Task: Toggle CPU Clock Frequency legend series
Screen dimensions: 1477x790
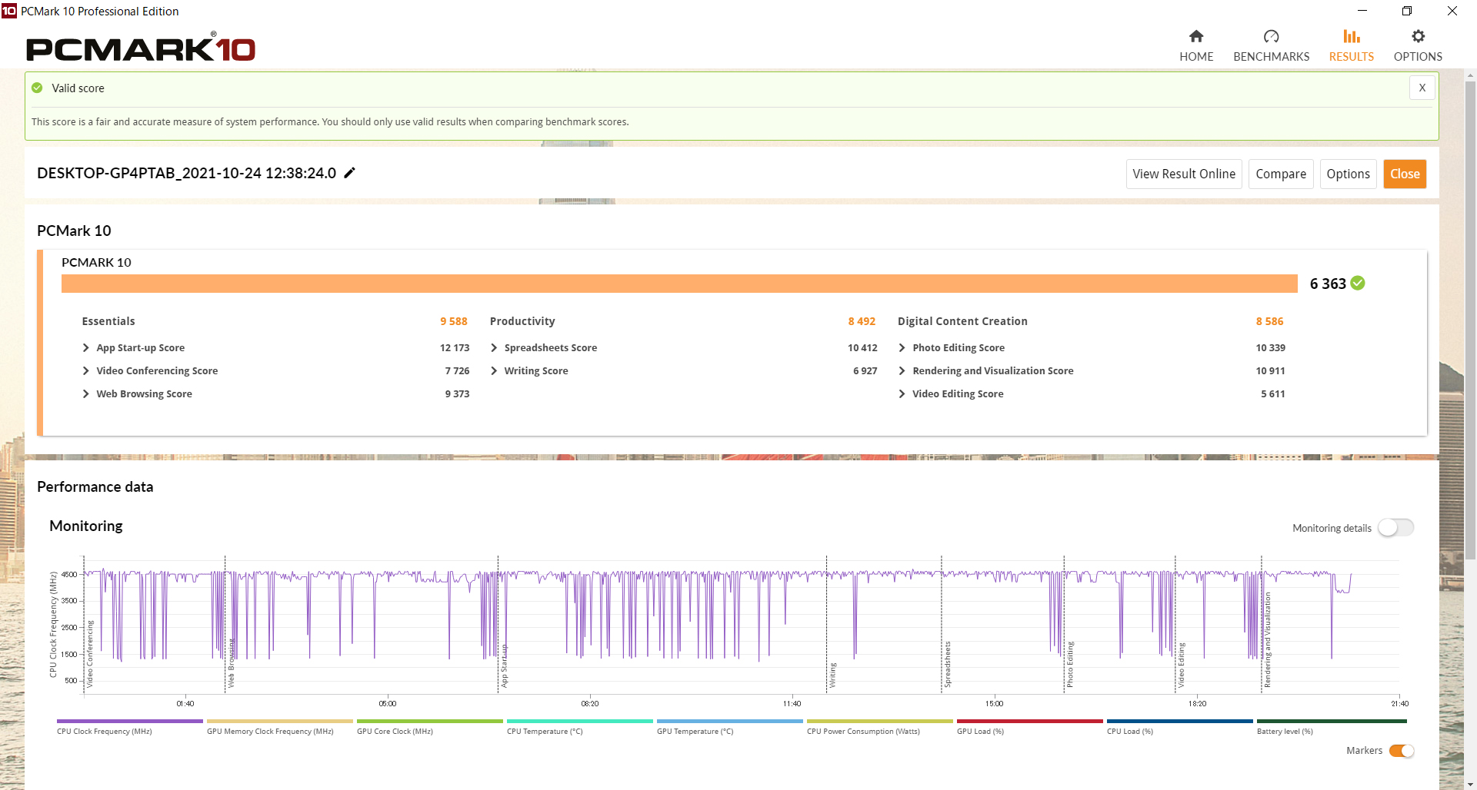Action: pyautogui.click(x=129, y=722)
